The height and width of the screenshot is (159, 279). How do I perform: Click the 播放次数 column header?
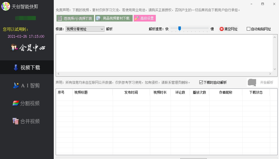pyautogui.click(x=199, y=93)
